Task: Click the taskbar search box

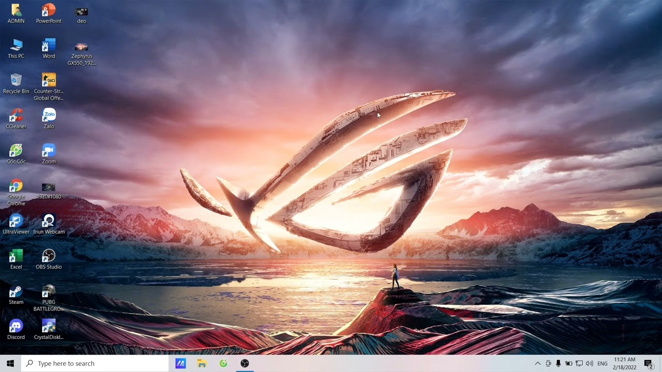Action: click(95, 364)
